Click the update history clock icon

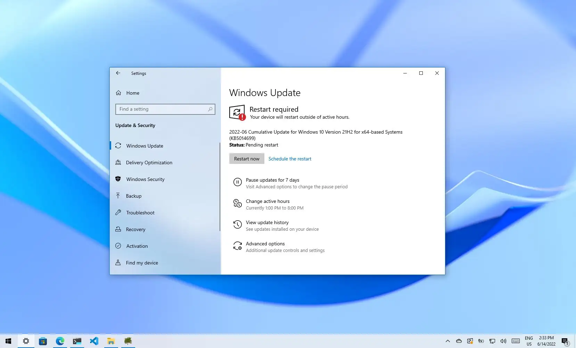[x=238, y=224]
